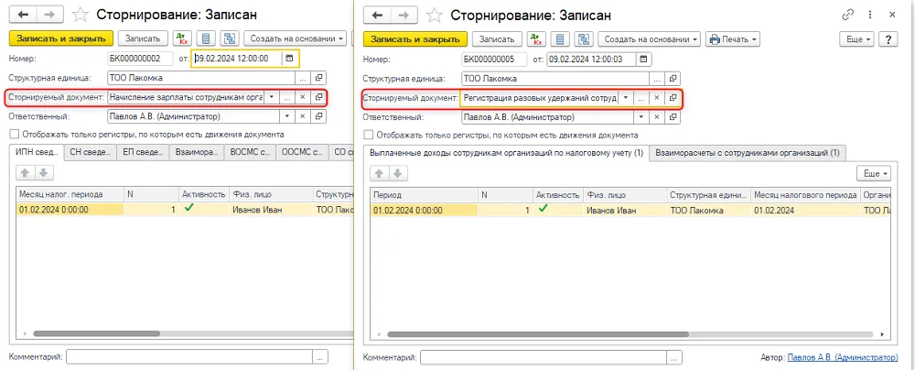
Task: Click horizontal scrollbar thumb in left table
Action: coord(96,333)
